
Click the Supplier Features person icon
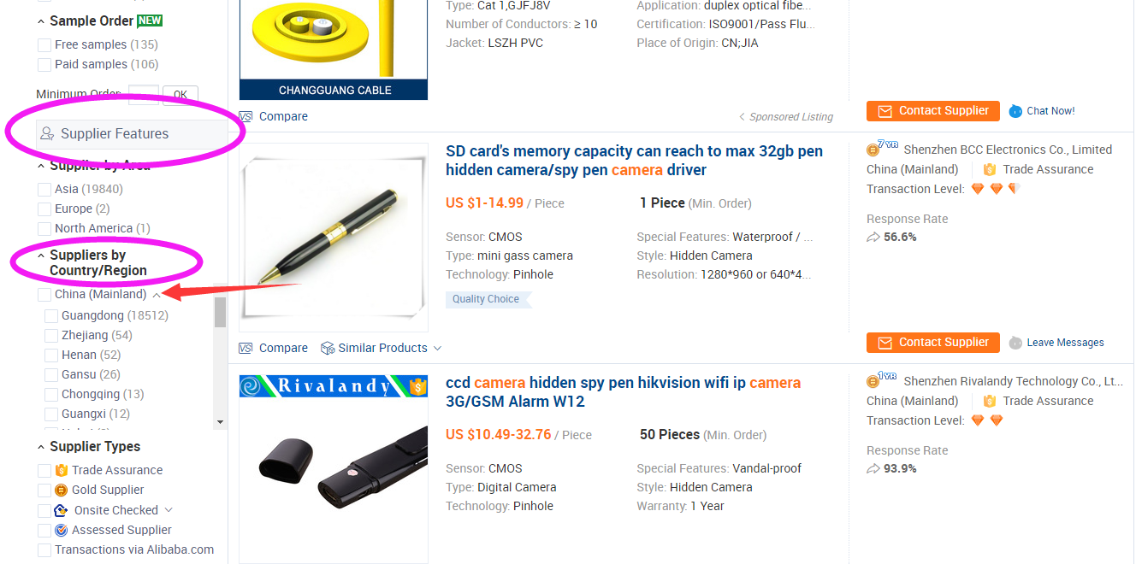pos(48,134)
